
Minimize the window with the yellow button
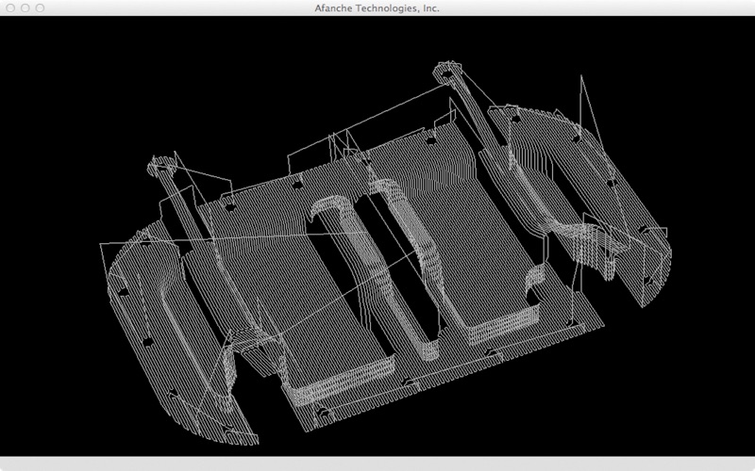[x=27, y=8]
